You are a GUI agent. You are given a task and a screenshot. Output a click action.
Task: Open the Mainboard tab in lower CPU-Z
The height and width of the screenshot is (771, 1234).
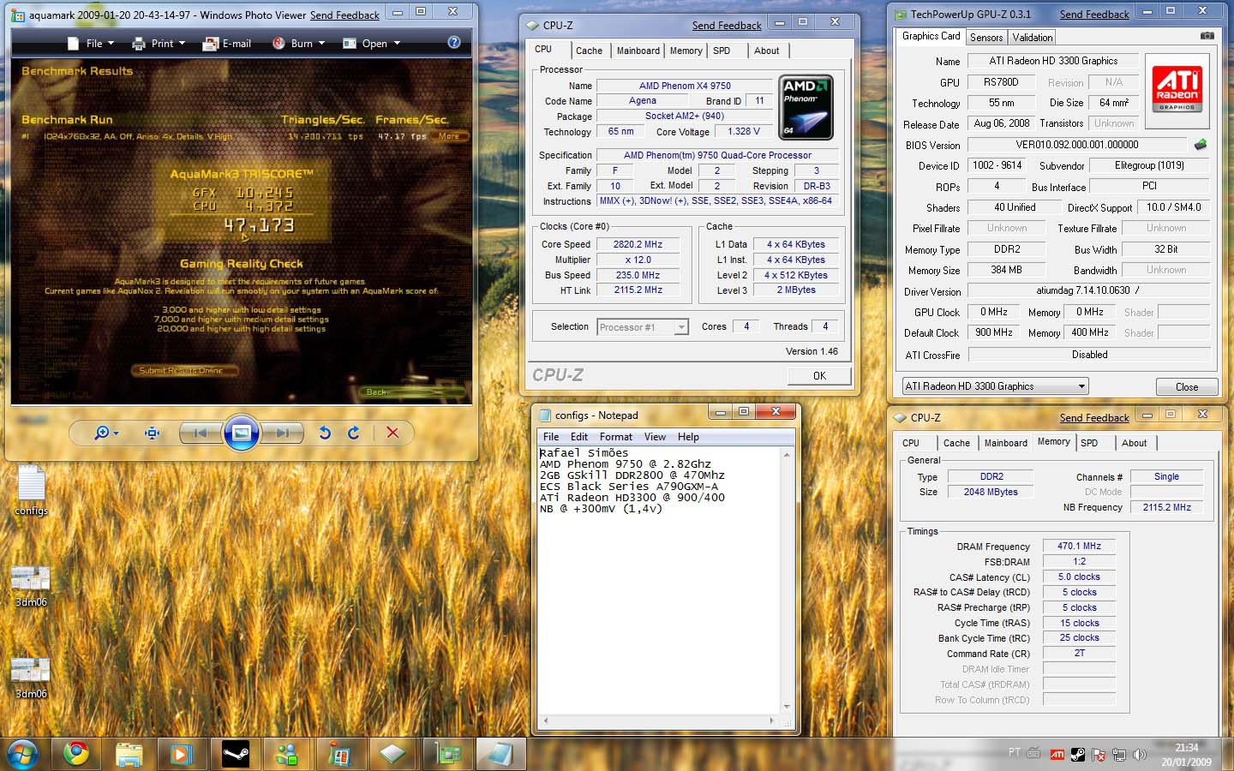[1005, 443]
